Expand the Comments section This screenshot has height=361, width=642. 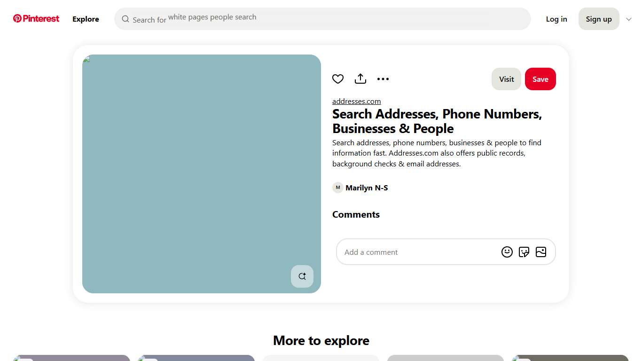356,214
